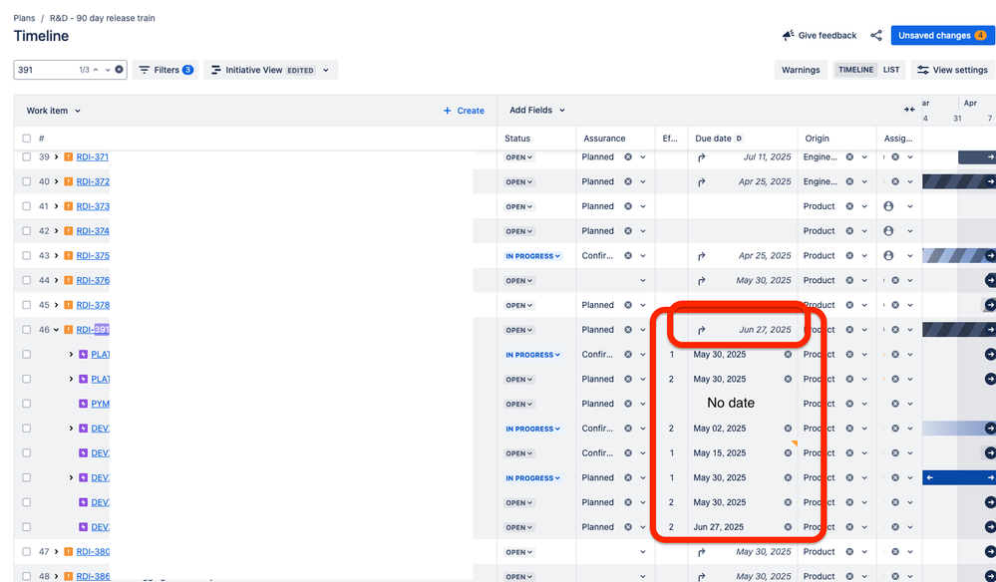Click the collapse columns arrows icon

pyautogui.click(x=909, y=110)
